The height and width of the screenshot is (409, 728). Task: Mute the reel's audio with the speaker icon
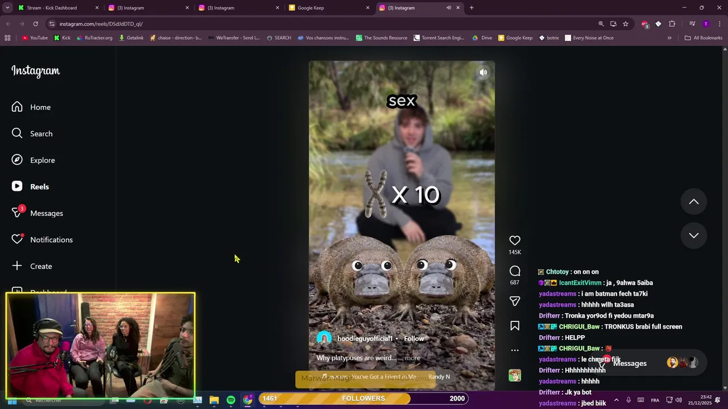point(483,72)
